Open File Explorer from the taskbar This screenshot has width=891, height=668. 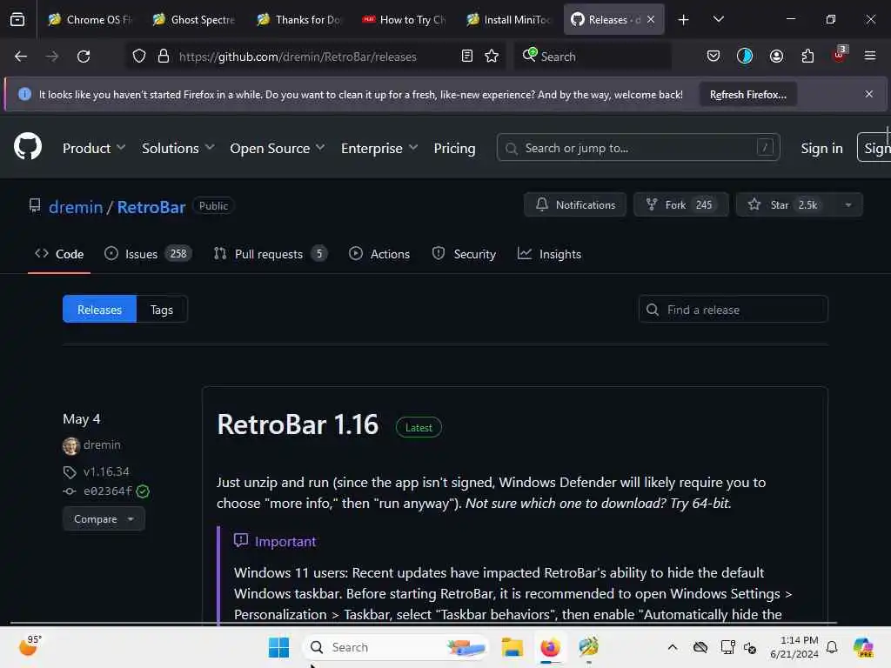pyautogui.click(x=512, y=647)
